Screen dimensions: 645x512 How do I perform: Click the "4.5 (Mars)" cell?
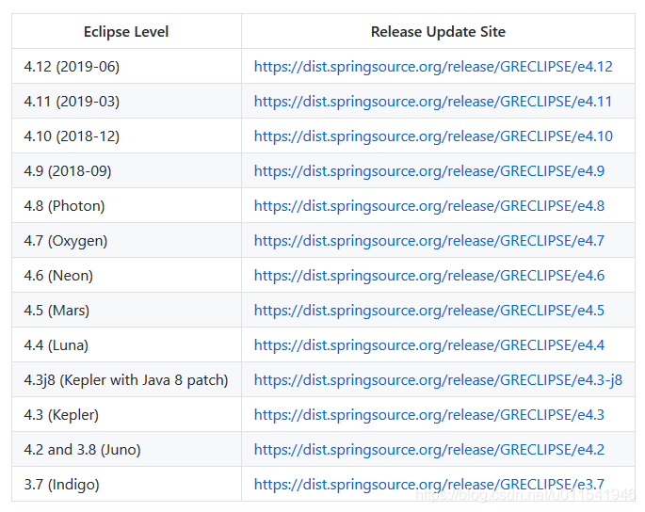[x=127, y=310]
